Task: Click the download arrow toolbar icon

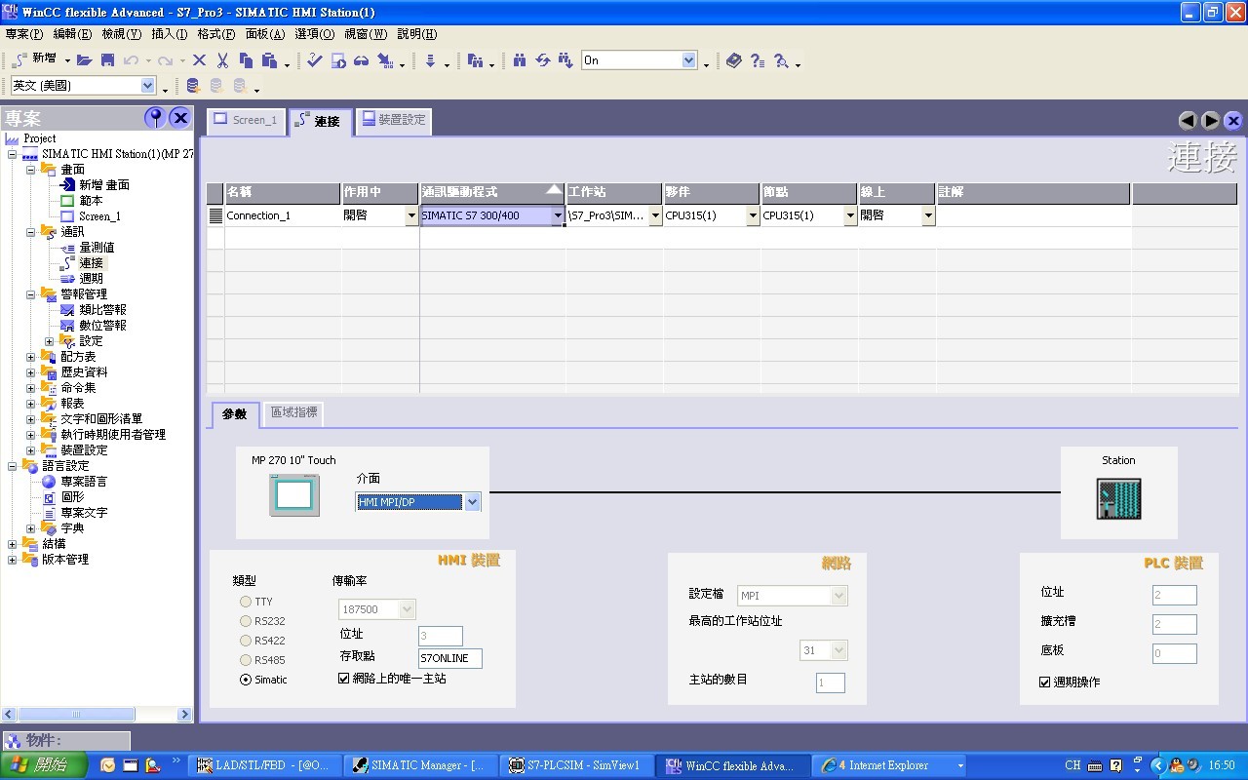Action: coord(430,60)
